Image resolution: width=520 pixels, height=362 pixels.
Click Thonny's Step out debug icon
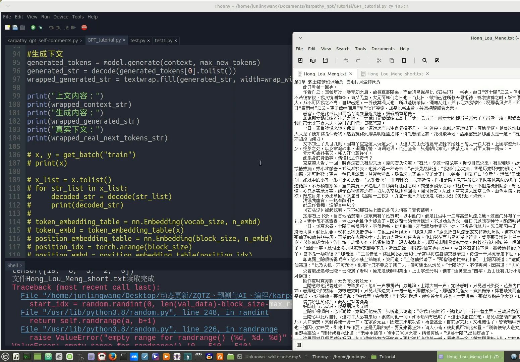coord(66,27)
